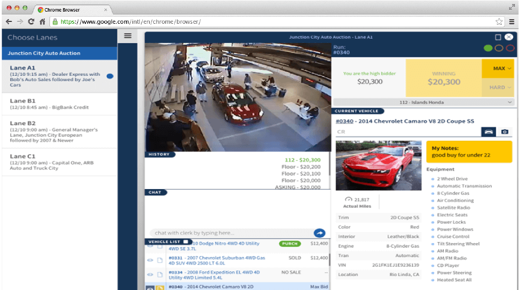Click the 'Satellite Radio' equipment item
Screen dimensions: 519x290
tap(453, 208)
